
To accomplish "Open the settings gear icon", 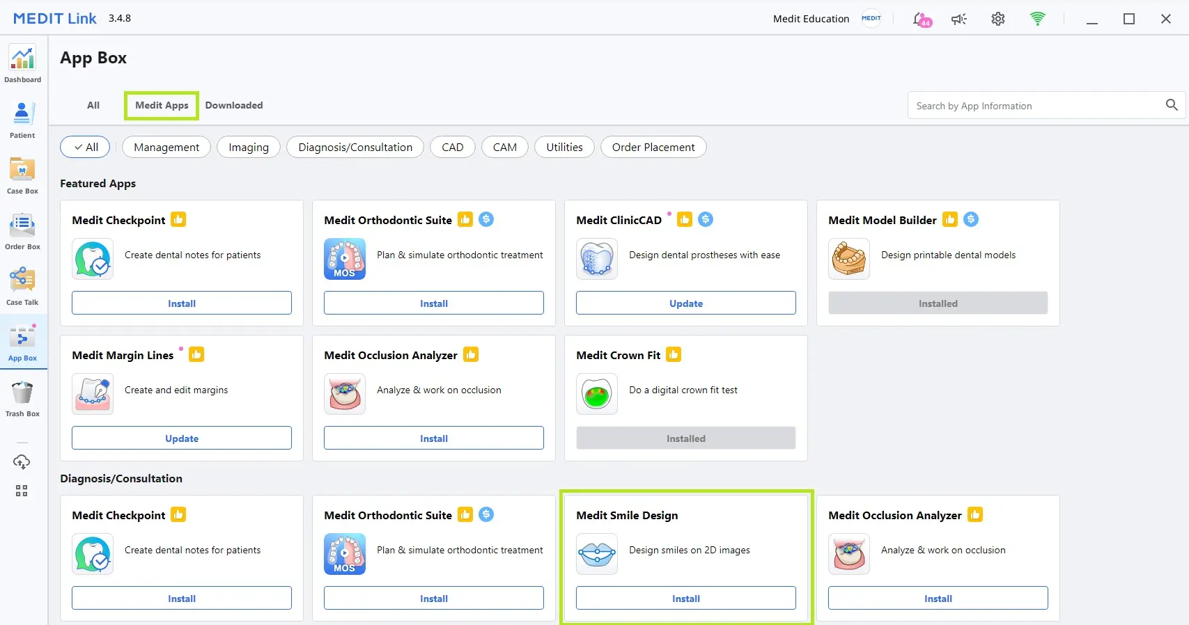I will click(x=998, y=19).
